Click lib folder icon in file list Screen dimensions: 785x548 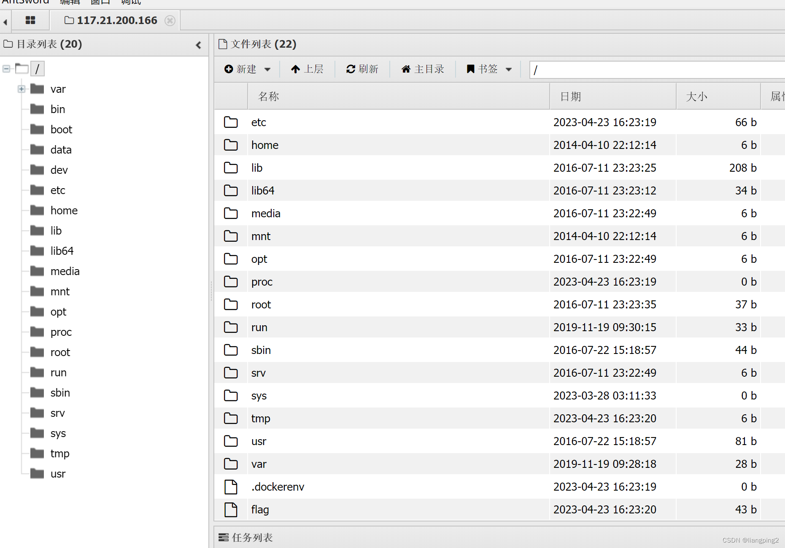click(x=231, y=167)
